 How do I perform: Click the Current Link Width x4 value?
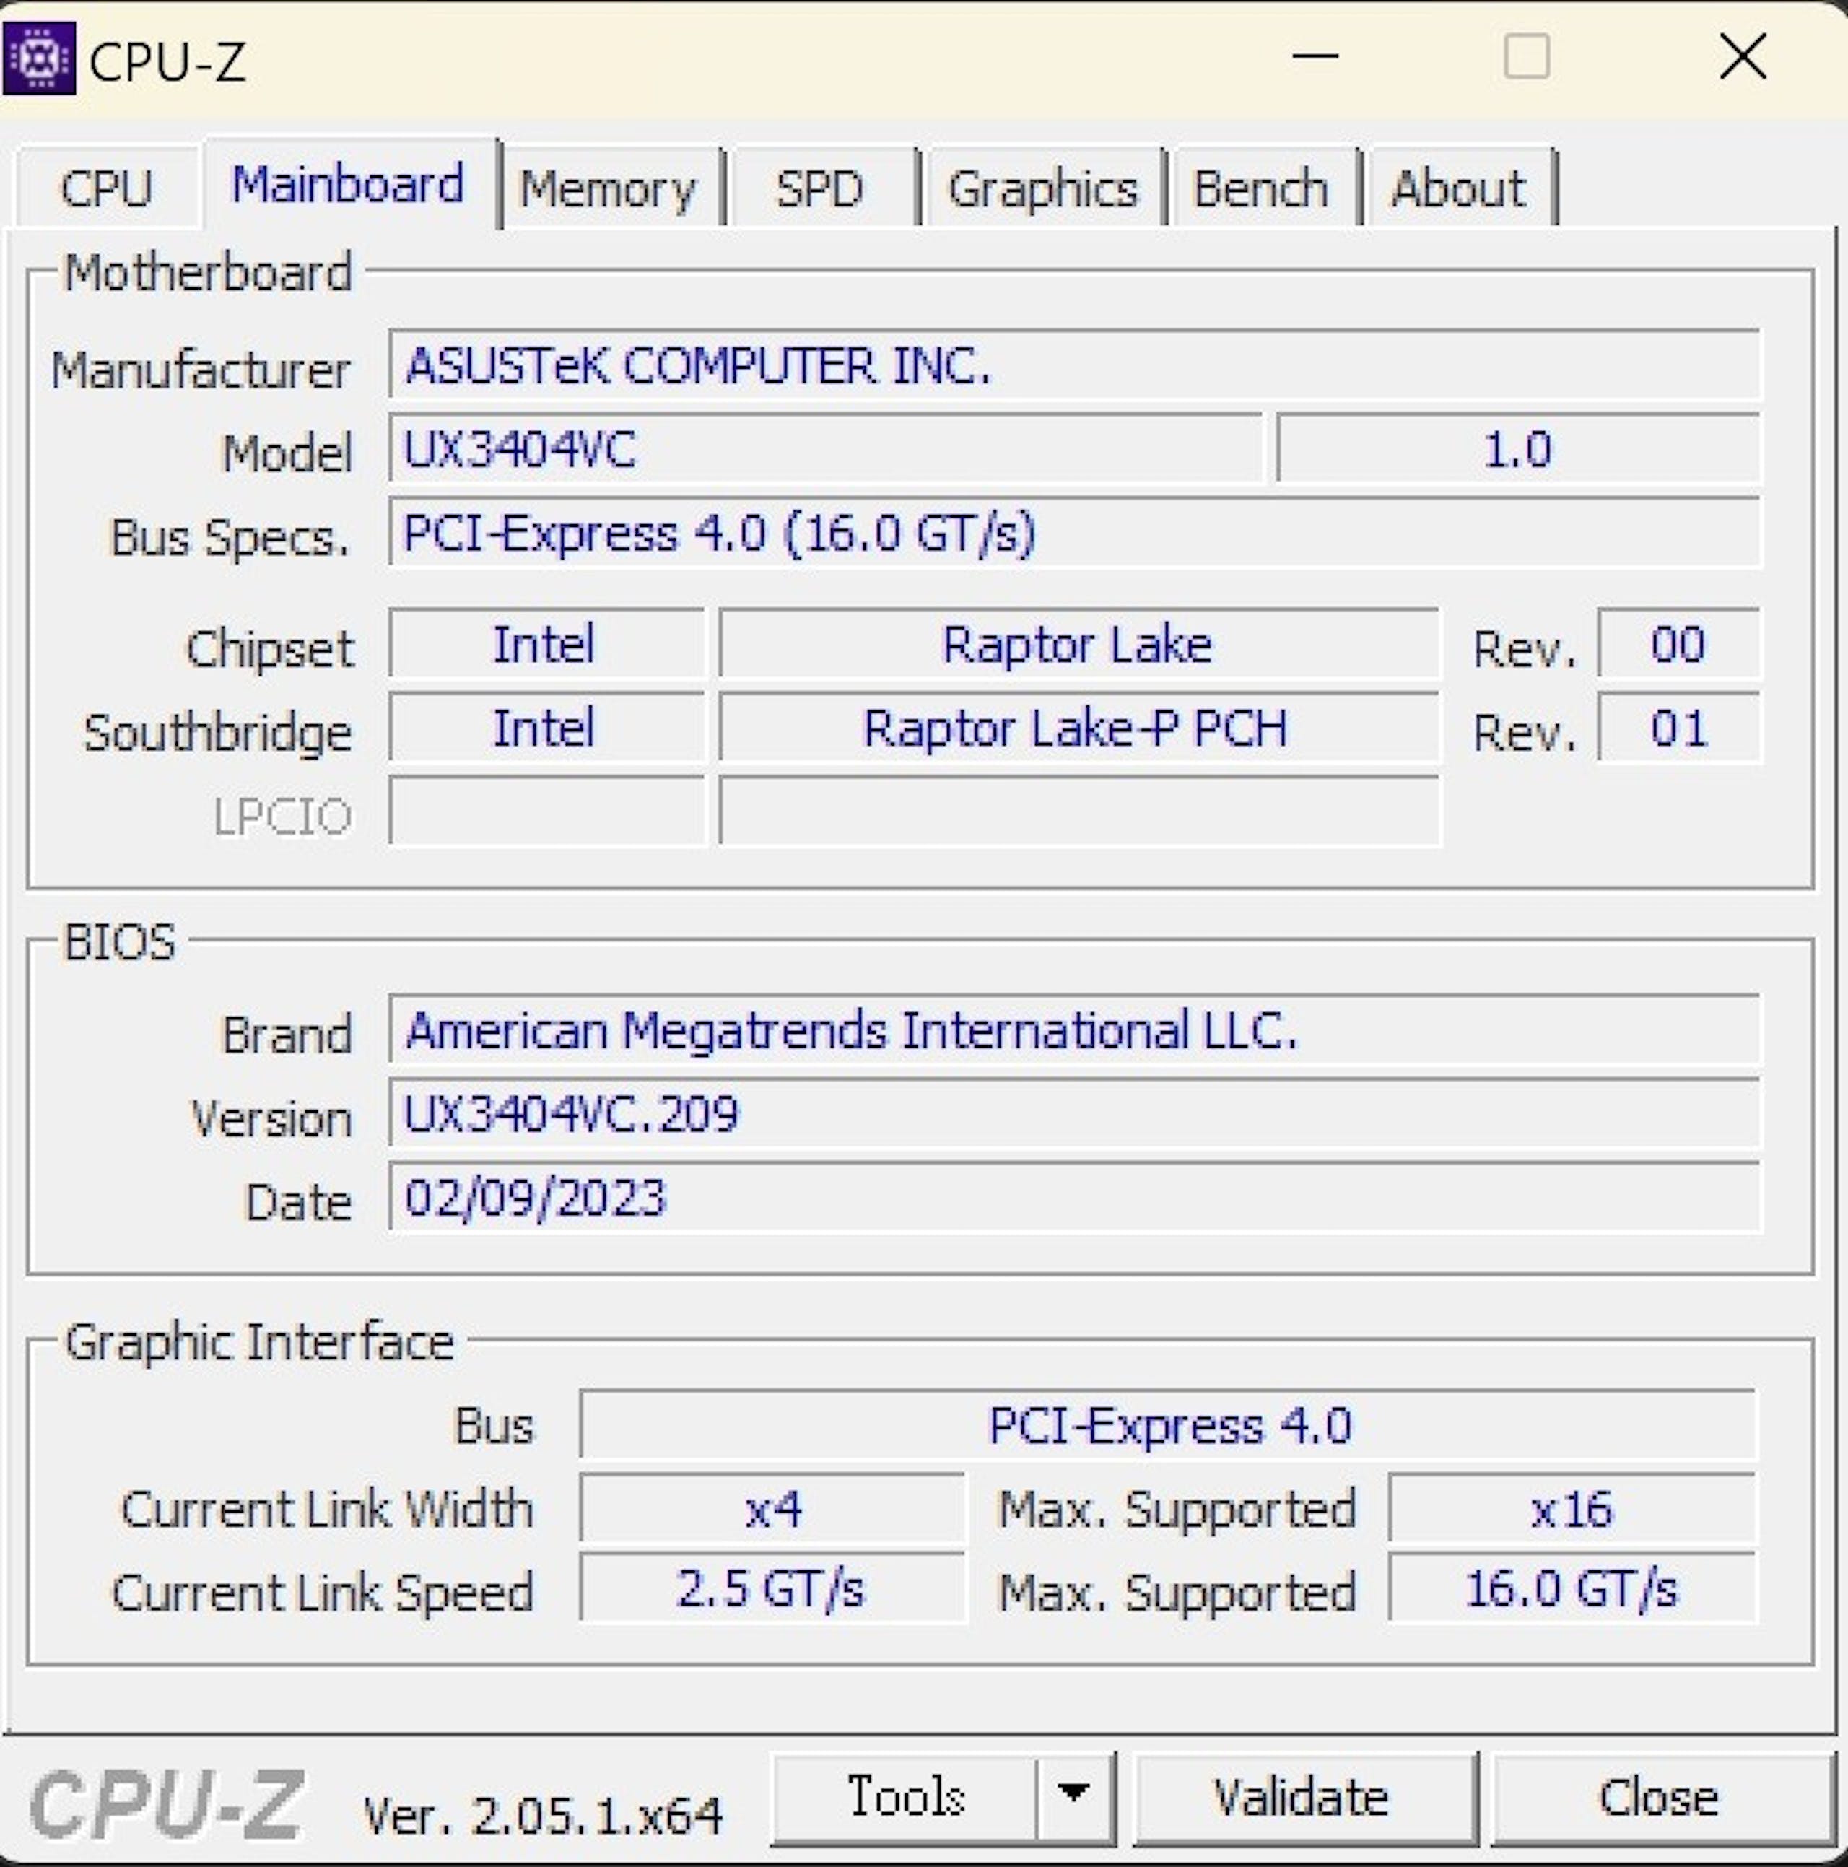772,1508
